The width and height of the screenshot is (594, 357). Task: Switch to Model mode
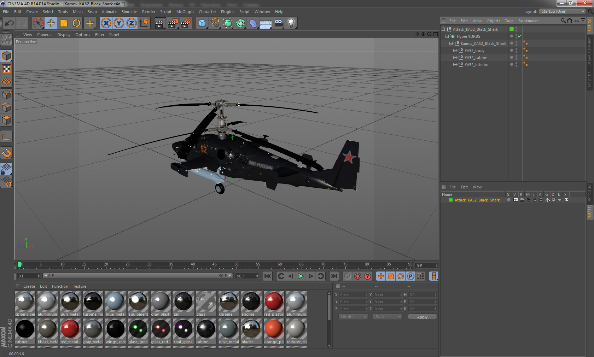tap(6, 56)
